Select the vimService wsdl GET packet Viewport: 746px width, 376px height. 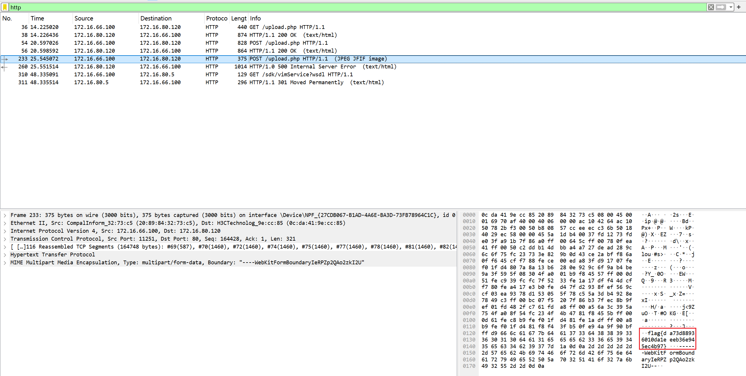click(x=301, y=75)
